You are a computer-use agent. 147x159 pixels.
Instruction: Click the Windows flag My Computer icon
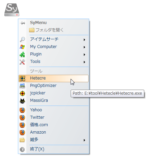(22, 47)
